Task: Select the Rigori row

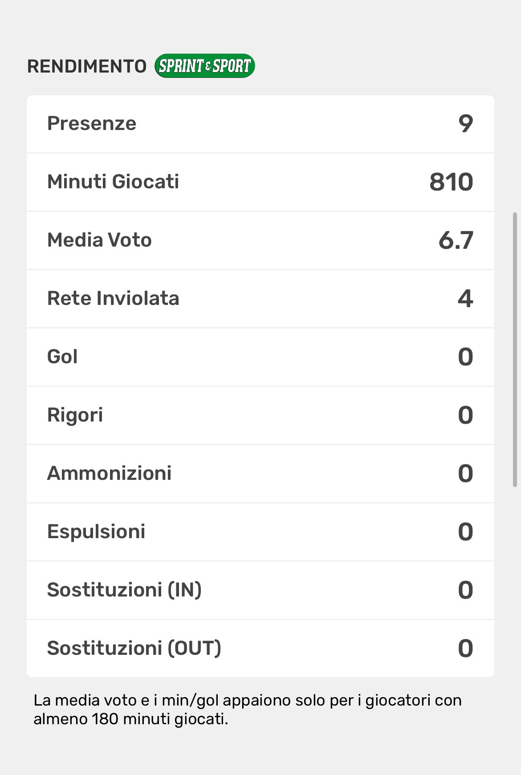Action: tap(260, 415)
